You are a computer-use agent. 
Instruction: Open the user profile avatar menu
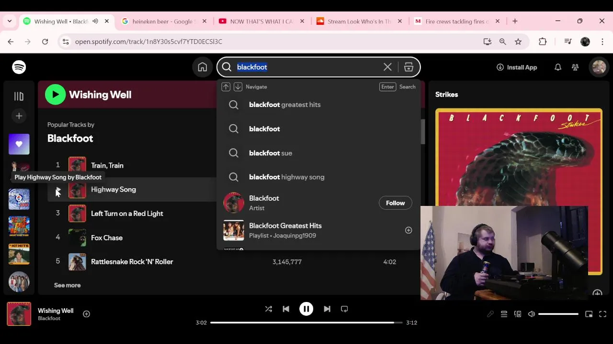[599, 67]
